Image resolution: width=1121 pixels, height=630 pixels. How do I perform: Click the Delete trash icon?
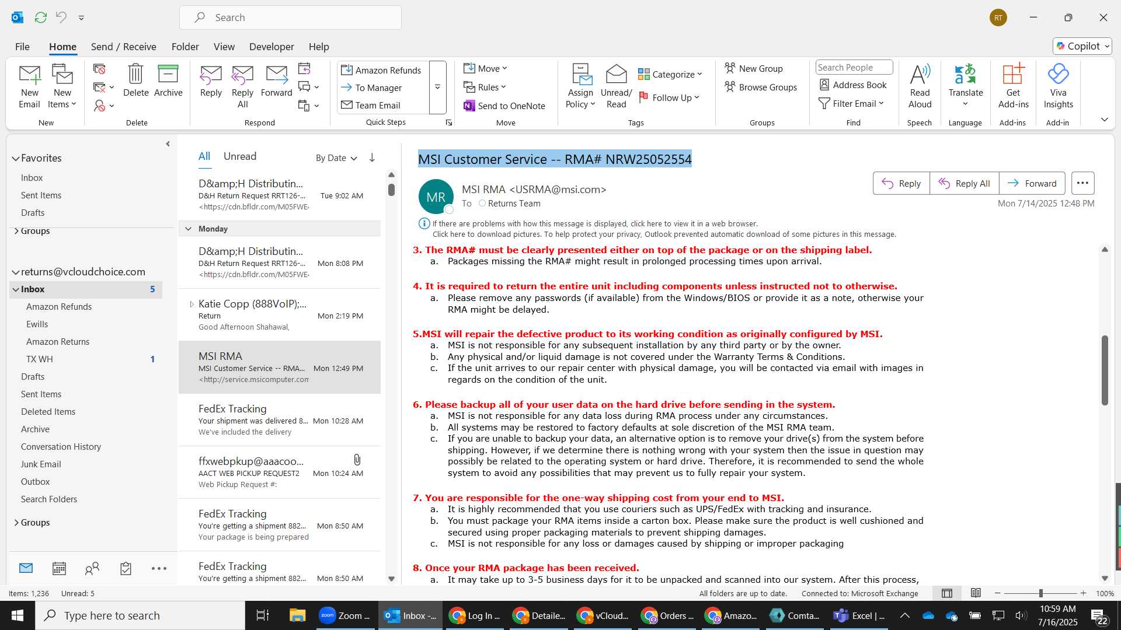135,80
